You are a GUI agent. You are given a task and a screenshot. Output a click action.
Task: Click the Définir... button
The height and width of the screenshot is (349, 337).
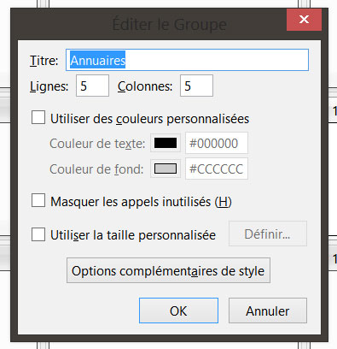coord(268,234)
